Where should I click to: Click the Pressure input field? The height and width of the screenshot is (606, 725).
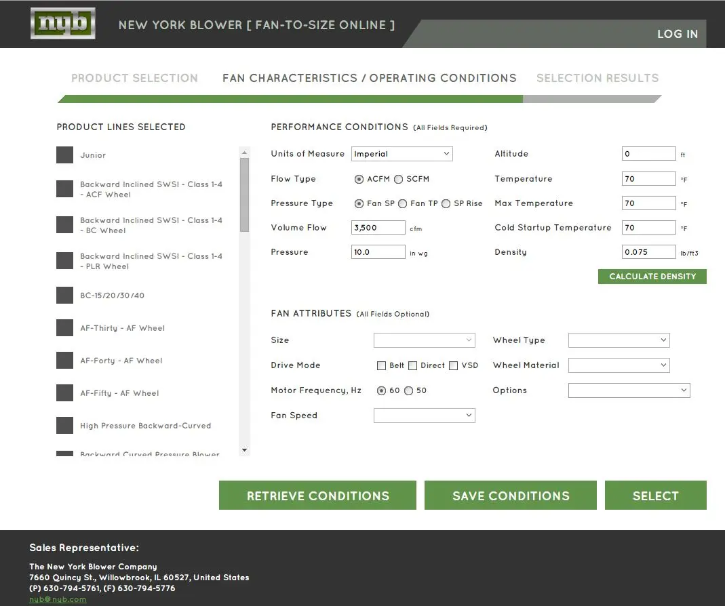[x=378, y=252]
